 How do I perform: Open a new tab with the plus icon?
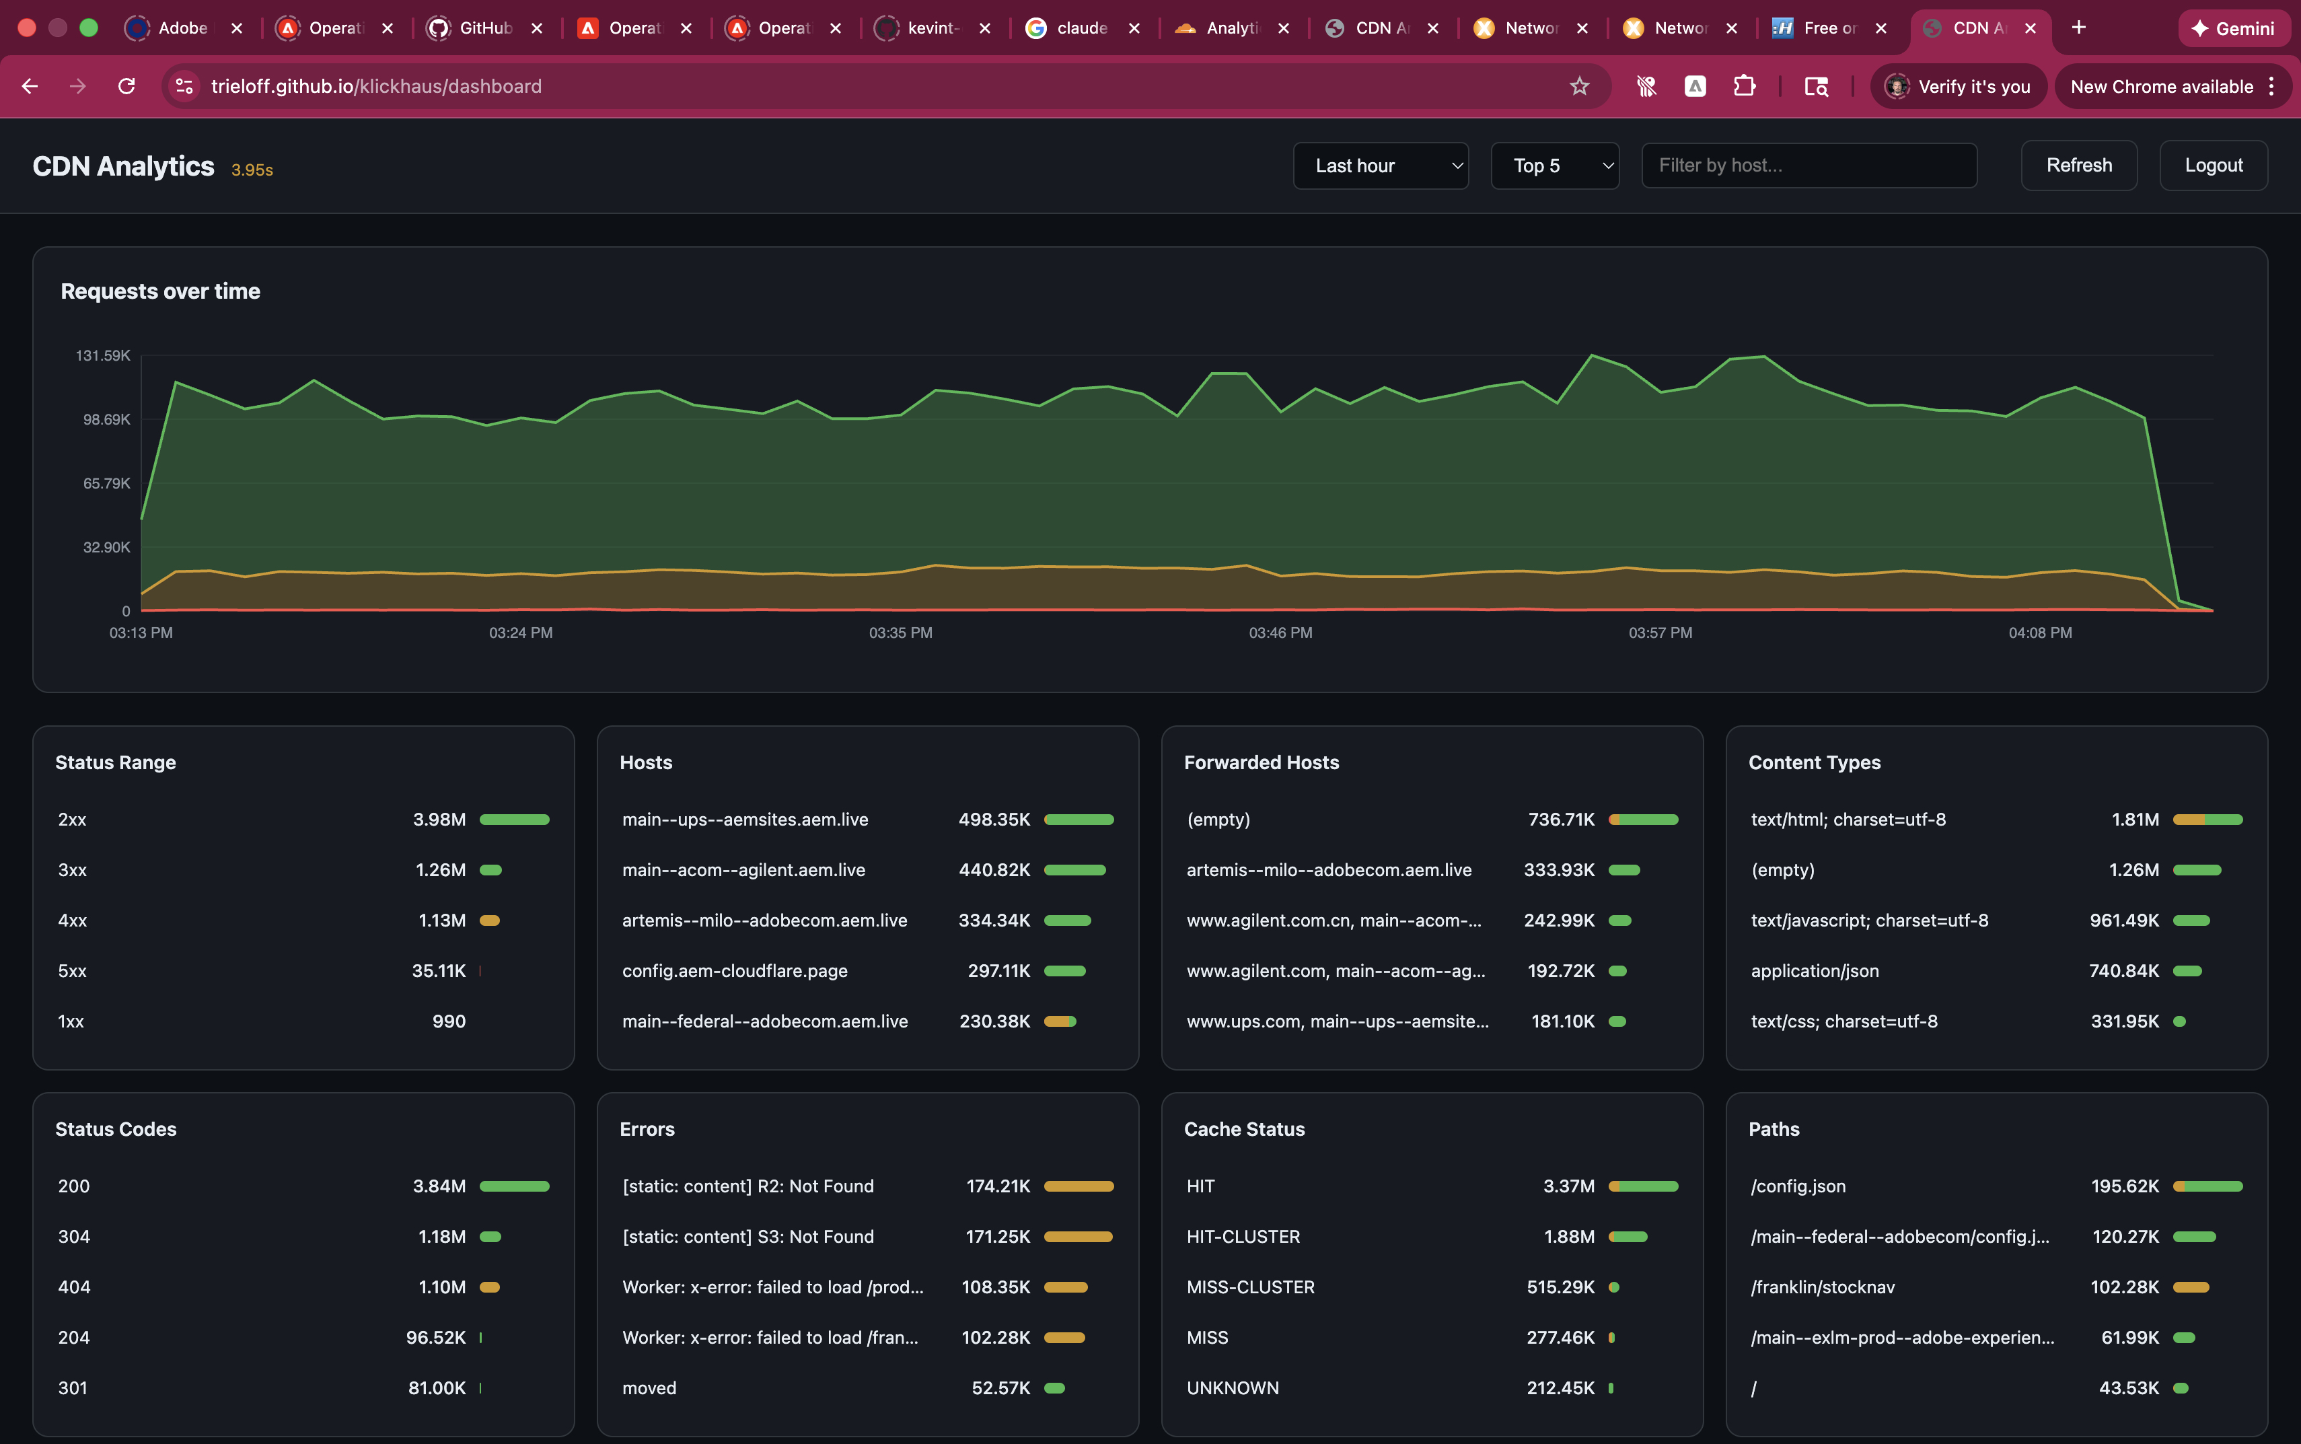pyautogui.click(x=2078, y=28)
